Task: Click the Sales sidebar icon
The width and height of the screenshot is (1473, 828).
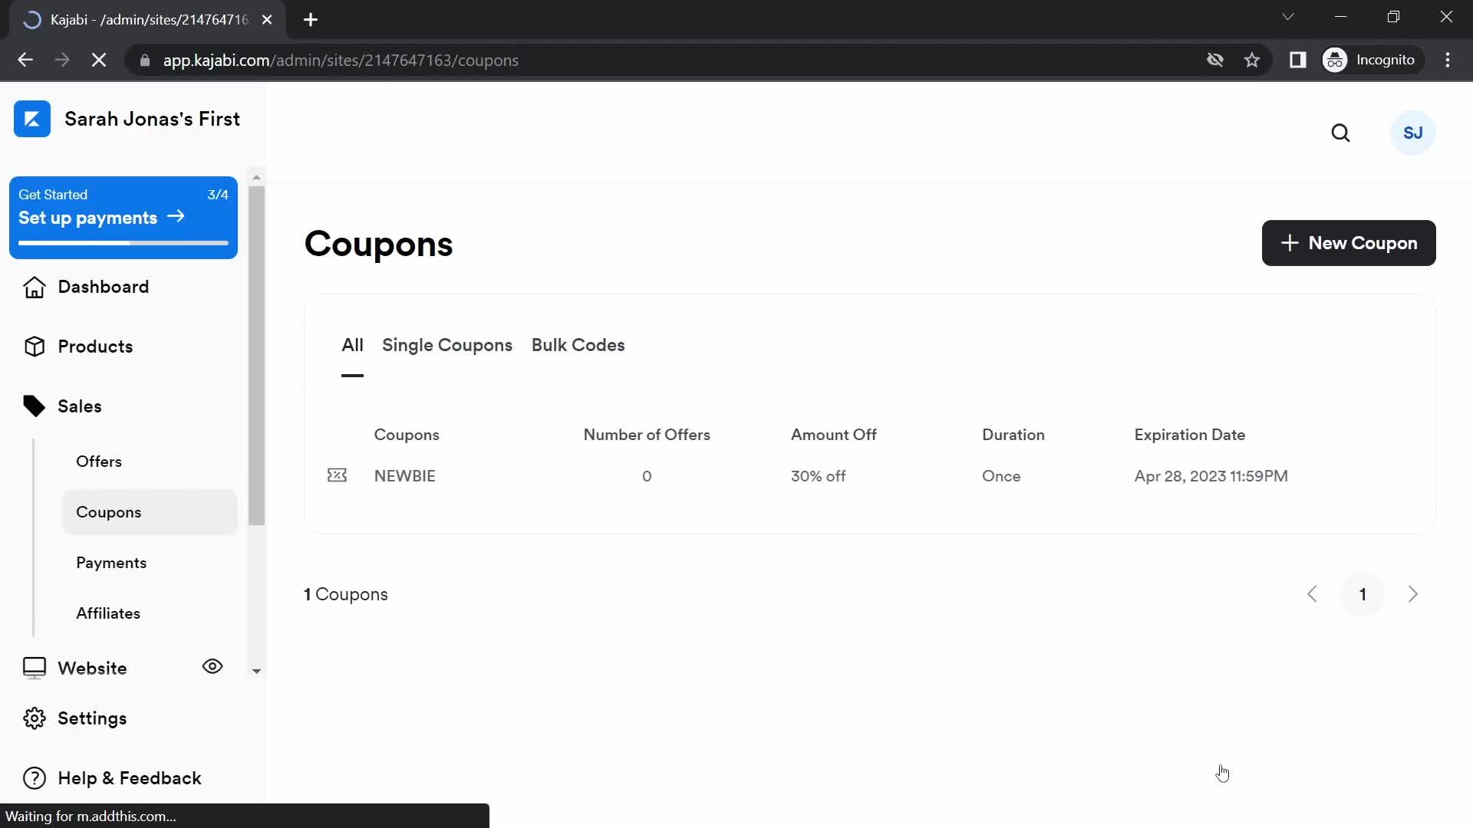Action: (x=35, y=406)
